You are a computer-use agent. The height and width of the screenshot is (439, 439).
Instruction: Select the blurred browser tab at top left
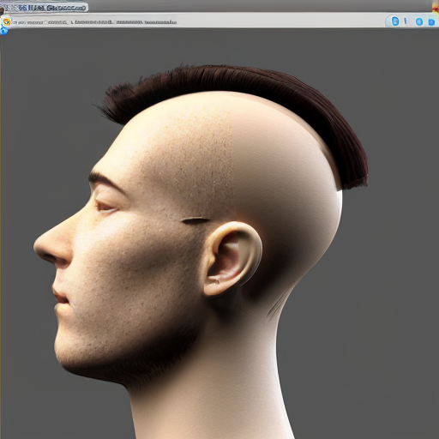[x=45, y=8]
